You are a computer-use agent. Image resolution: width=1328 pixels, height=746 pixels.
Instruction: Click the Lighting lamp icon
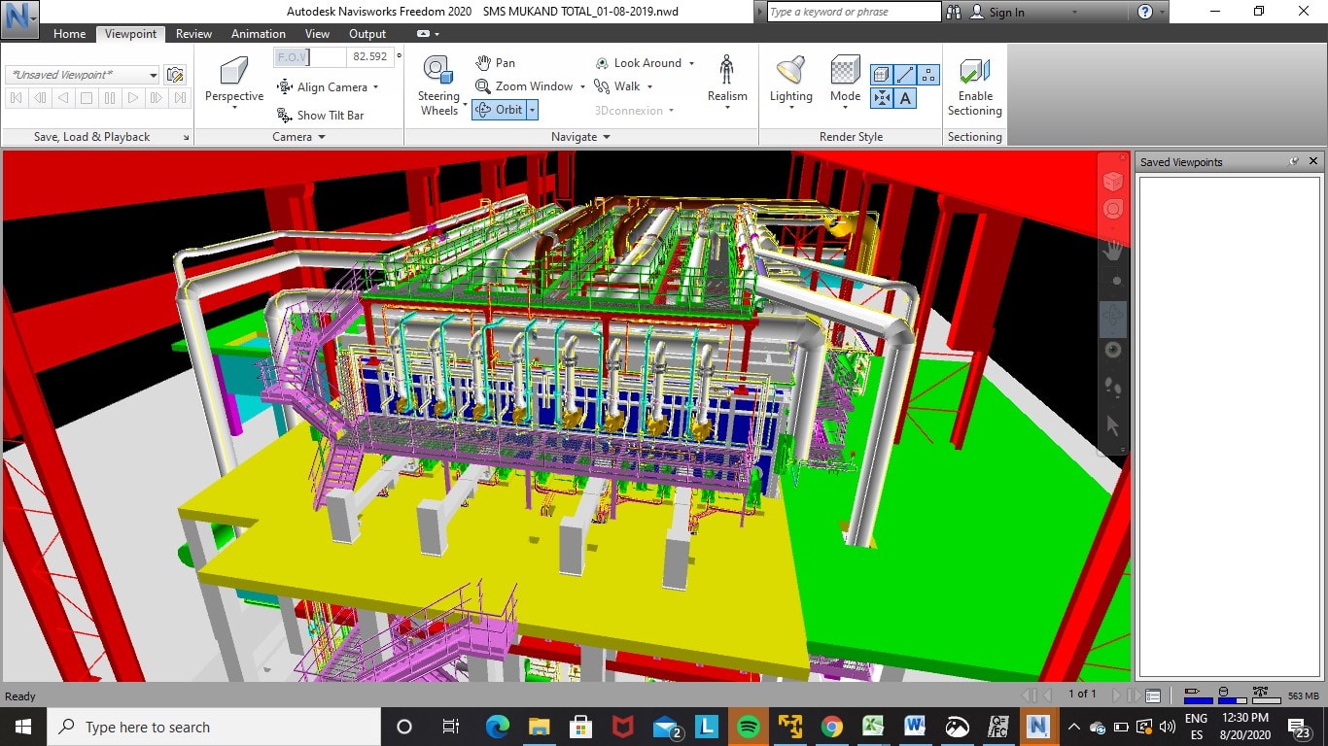(x=791, y=71)
